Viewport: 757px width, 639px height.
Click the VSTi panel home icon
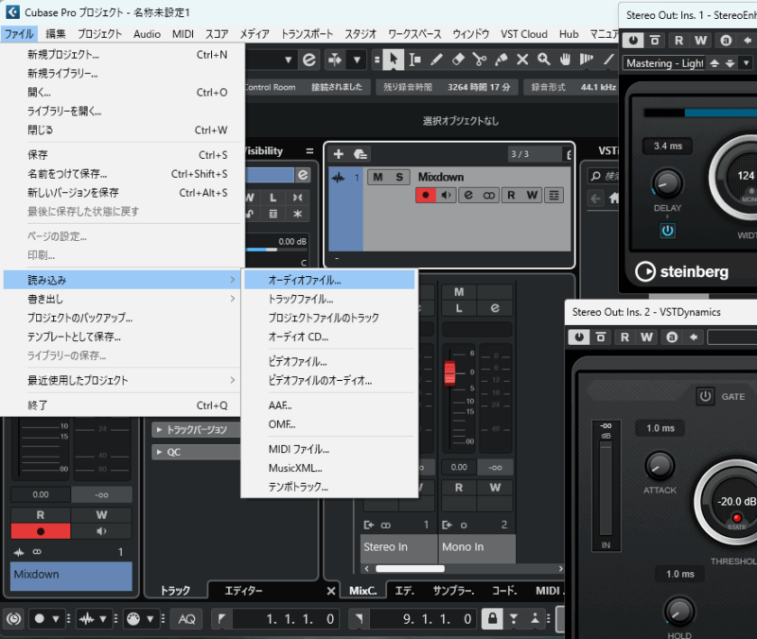[614, 198]
